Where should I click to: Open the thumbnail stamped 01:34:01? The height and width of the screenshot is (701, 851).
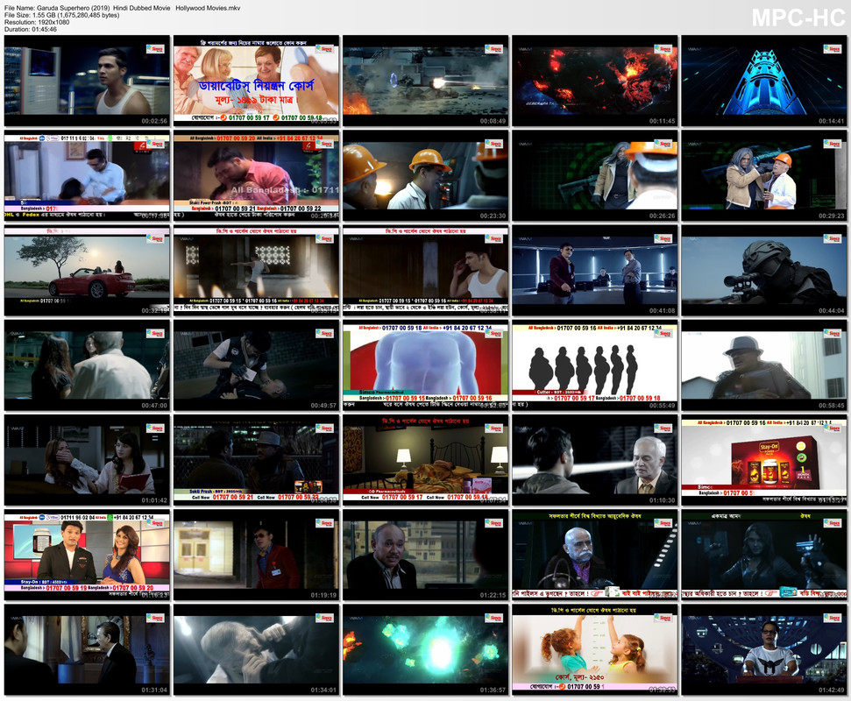[x=256, y=649]
